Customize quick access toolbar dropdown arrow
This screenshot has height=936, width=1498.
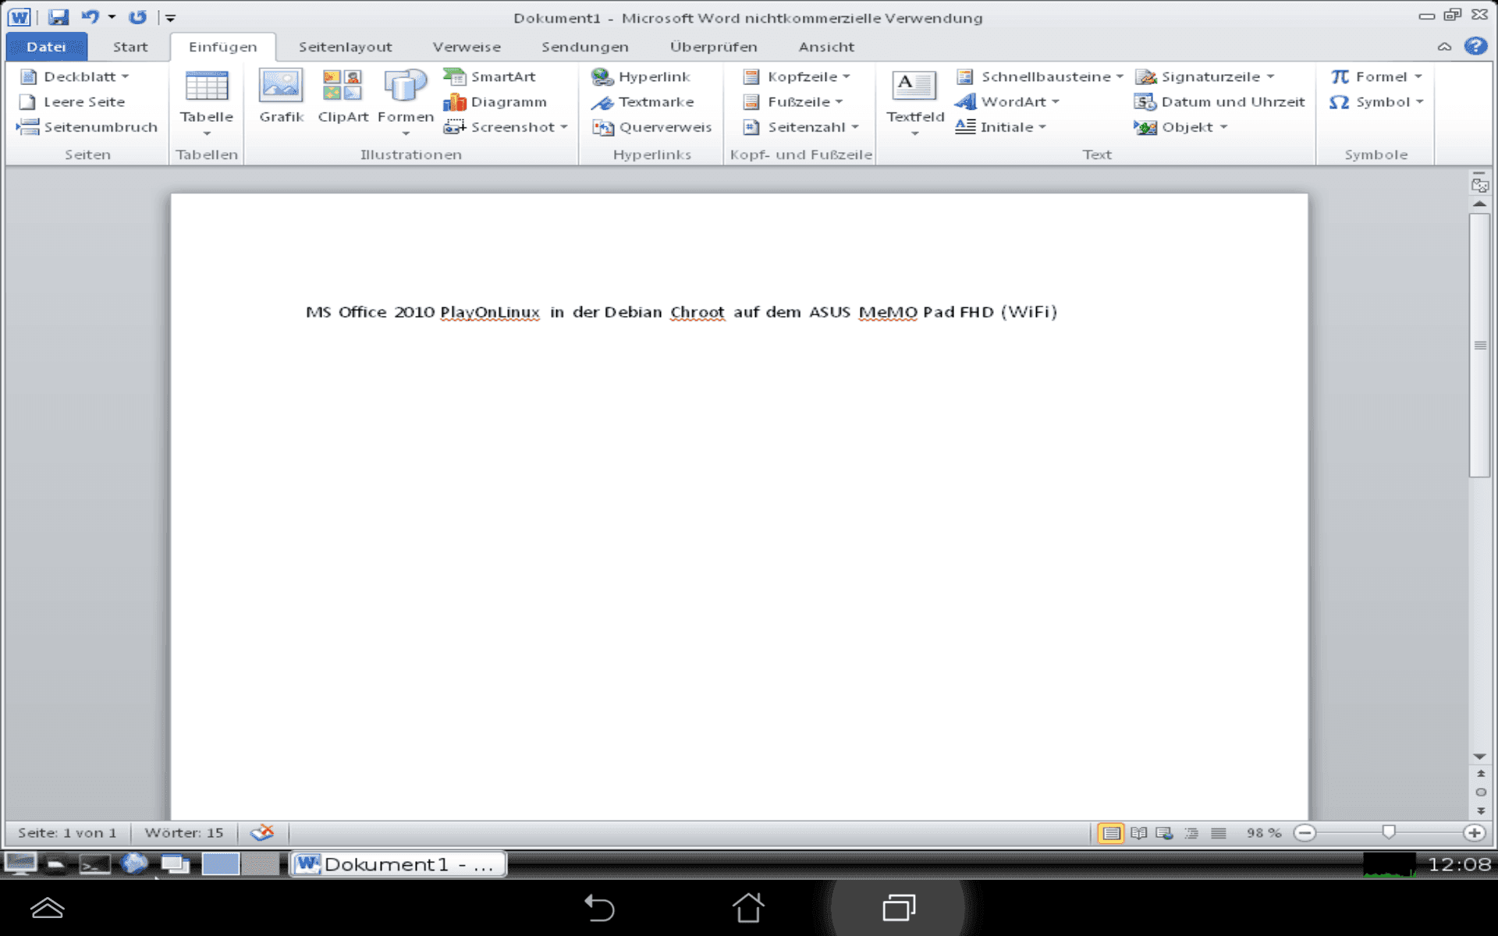click(170, 17)
